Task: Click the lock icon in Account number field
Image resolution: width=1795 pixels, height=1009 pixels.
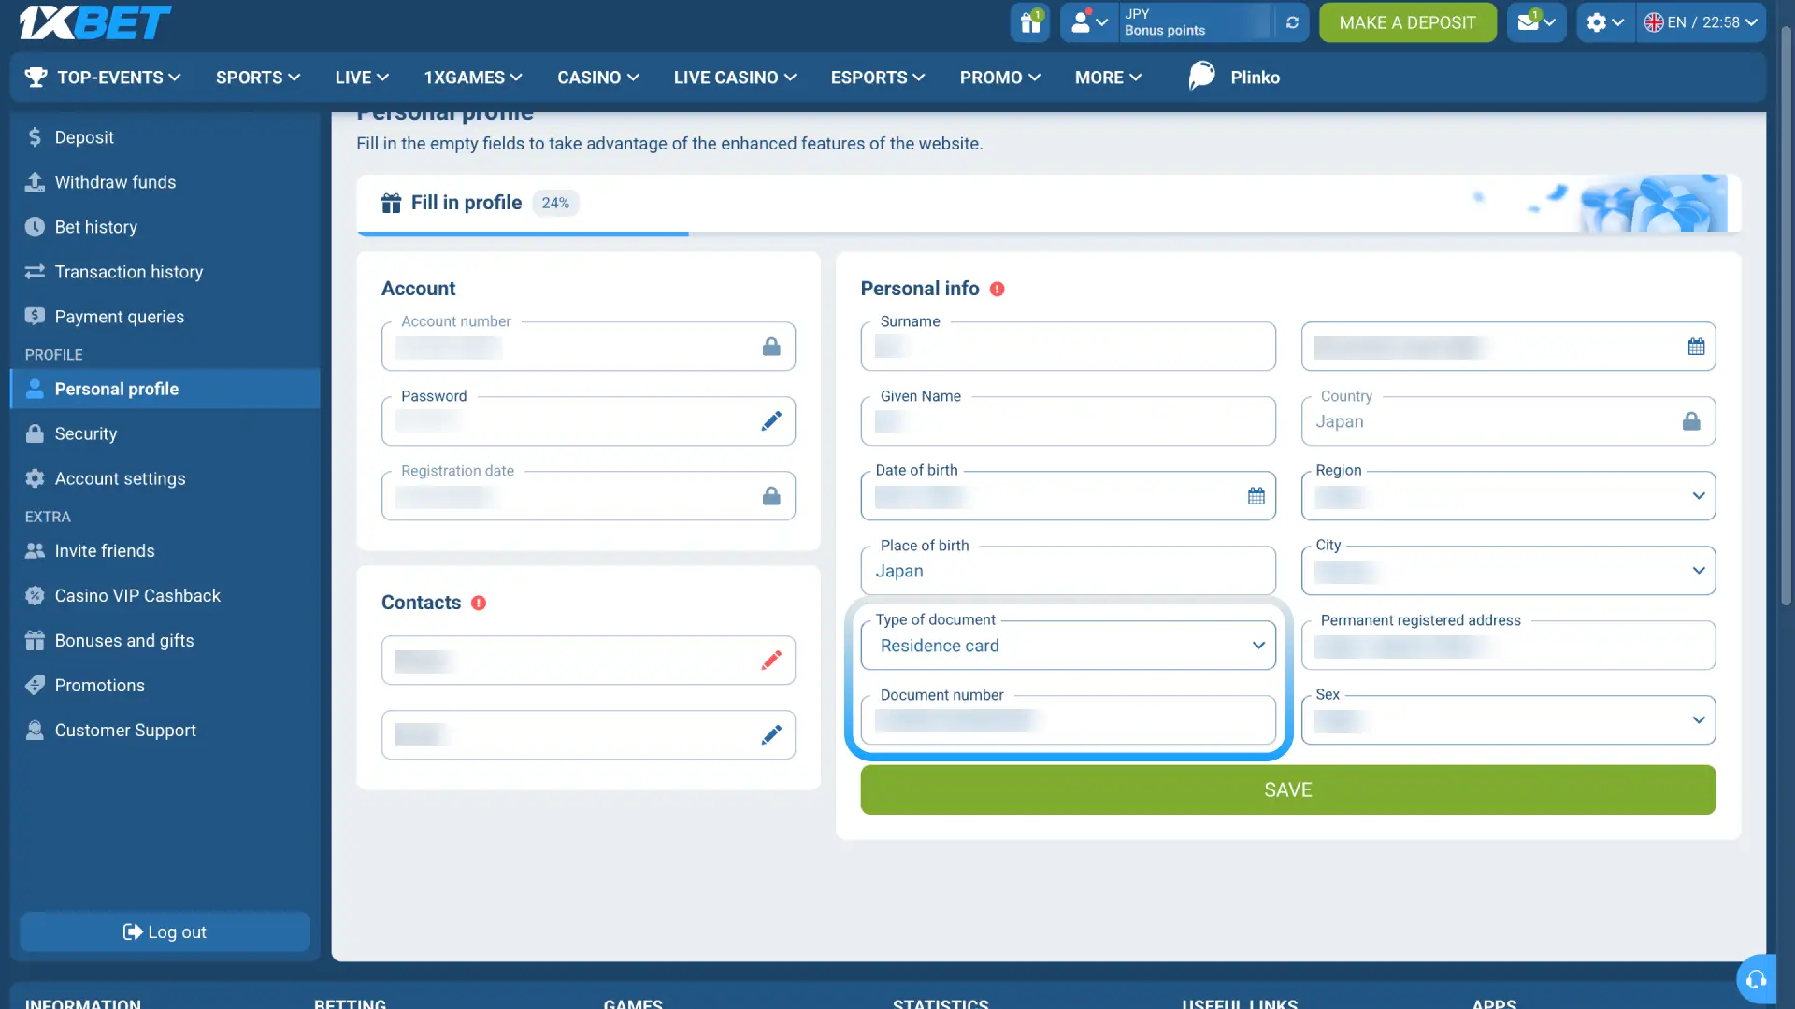Action: point(771,347)
